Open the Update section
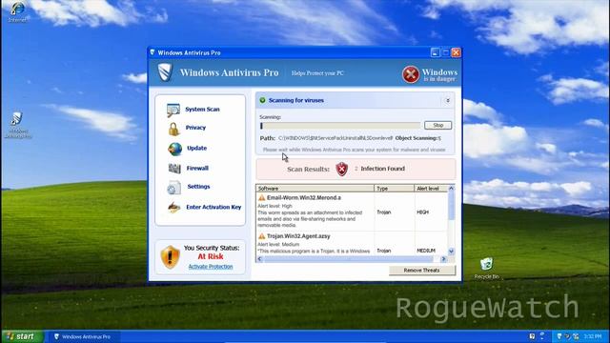Image resolution: width=610 pixels, height=343 pixels. (197, 149)
